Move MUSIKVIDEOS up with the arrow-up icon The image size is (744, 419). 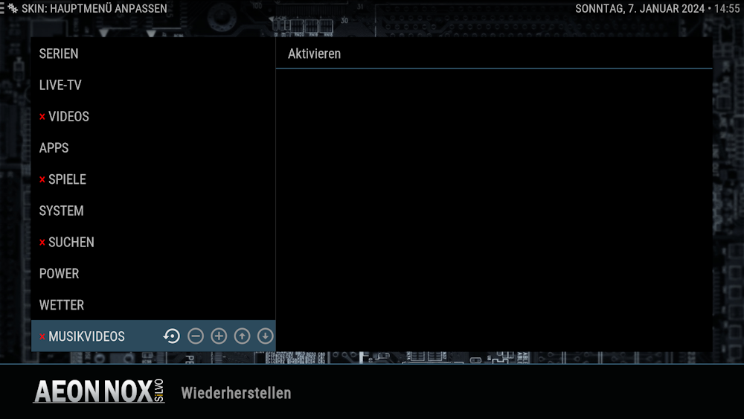pos(242,336)
